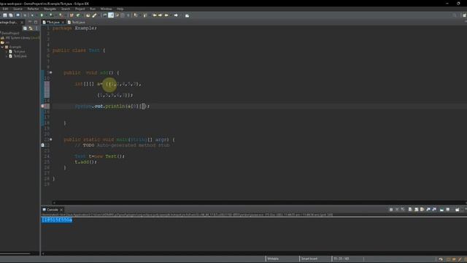The width and height of the screenshot is (467, 263).
Task: Click the pencil-shaped icon in the main toolbar
Action: (94, 15)
